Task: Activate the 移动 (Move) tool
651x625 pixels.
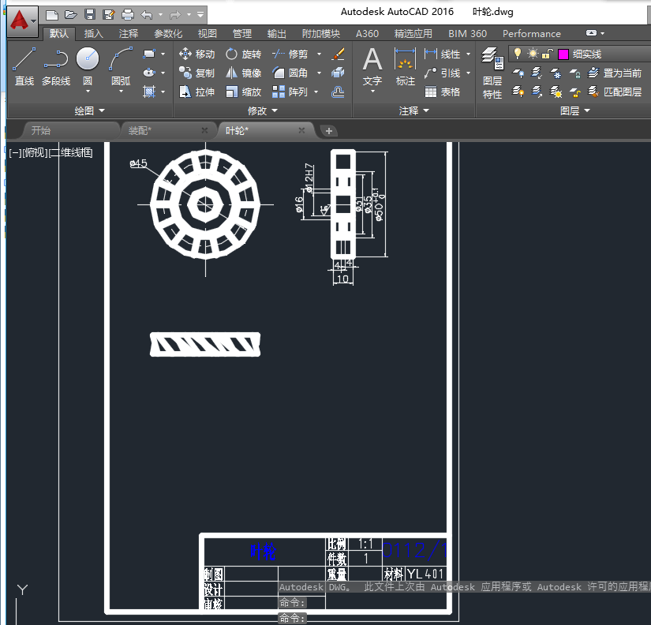Action: coord(196,54)
